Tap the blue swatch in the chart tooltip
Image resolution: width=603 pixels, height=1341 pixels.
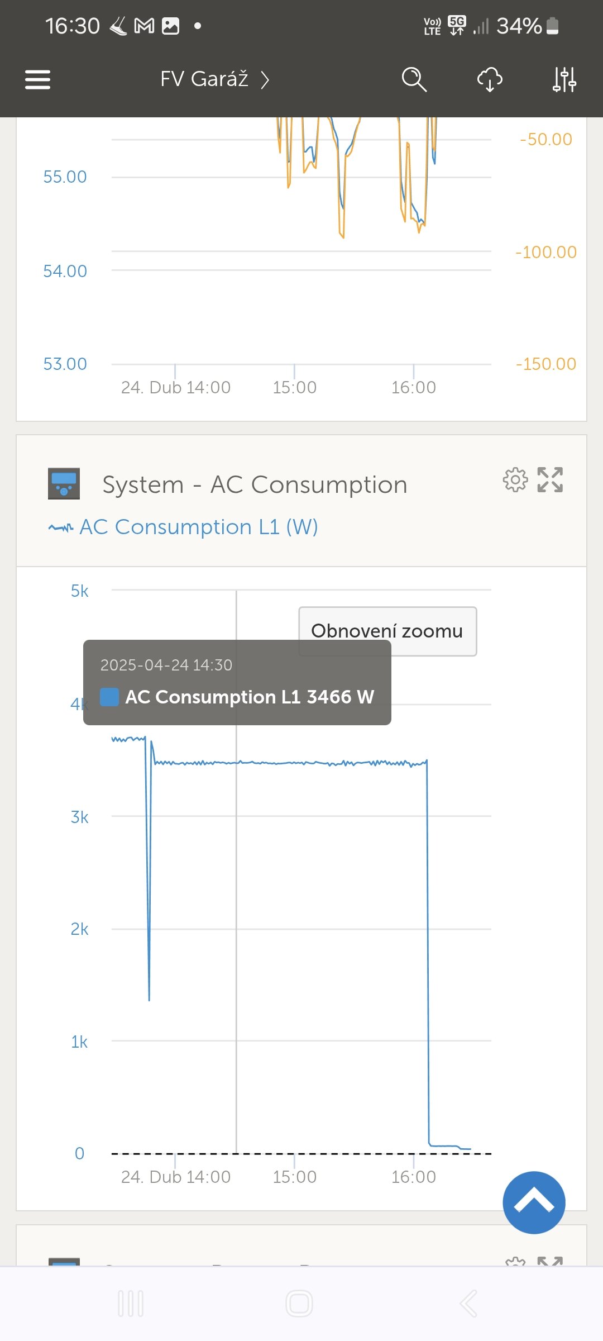pyautogui.click(x=109, y=697)
